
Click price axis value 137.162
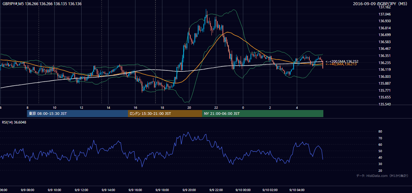click(384, 7)
